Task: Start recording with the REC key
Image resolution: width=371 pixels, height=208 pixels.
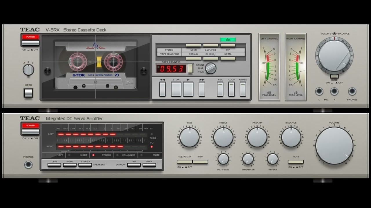Action: point(220,89)
